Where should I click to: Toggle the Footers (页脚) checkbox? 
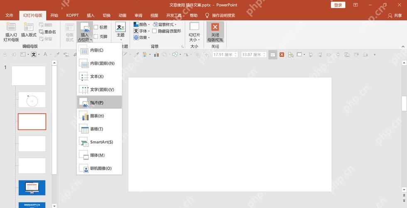(x=96, y=37)
